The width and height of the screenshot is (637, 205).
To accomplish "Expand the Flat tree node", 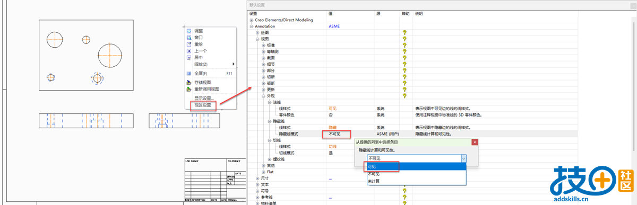I will 263,172.
